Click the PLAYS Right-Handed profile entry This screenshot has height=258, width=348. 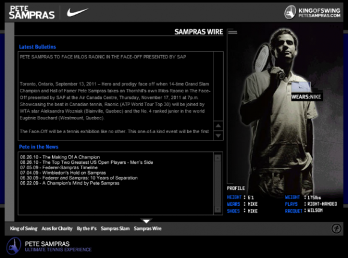[x=311, y=204]
